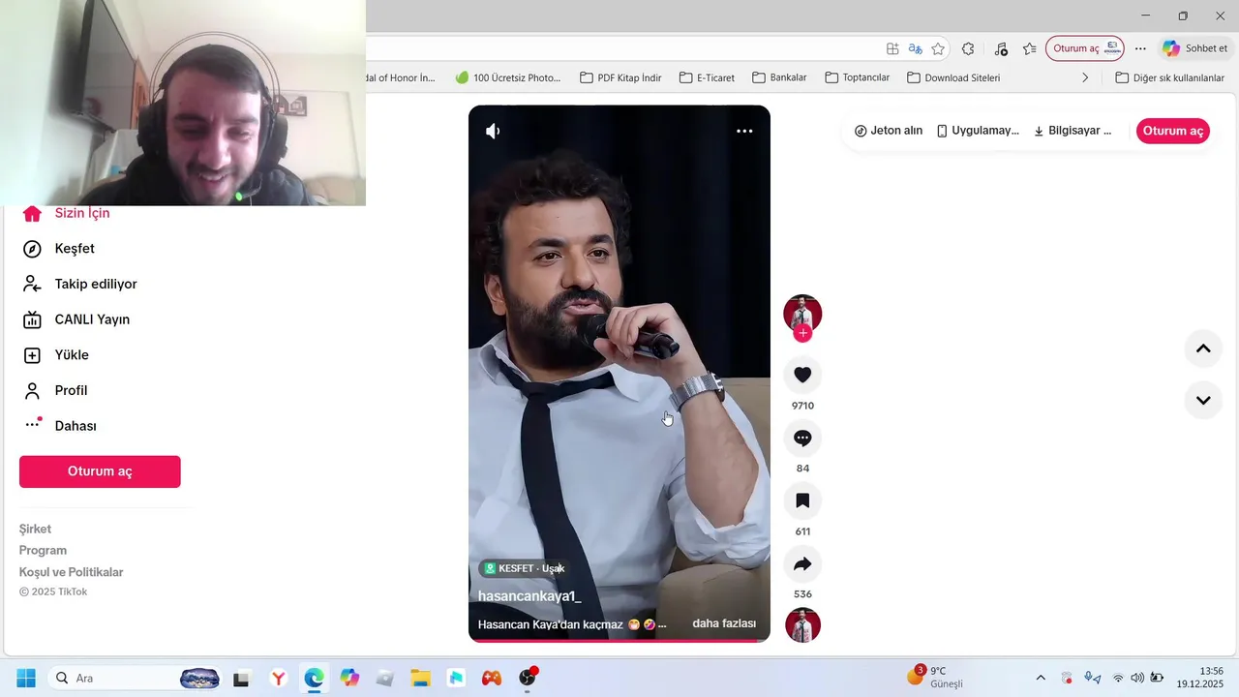
Task: Open File Explorer from the taskbar
Action: [x=420, y=678]
